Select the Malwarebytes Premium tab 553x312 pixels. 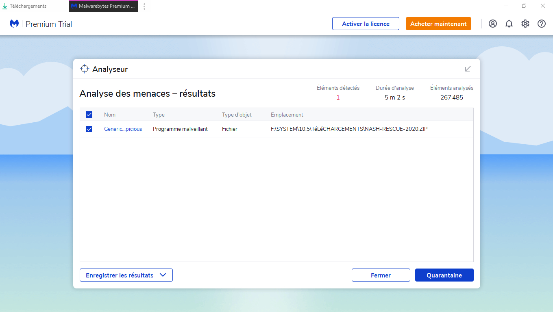click(x=103, y=6)
